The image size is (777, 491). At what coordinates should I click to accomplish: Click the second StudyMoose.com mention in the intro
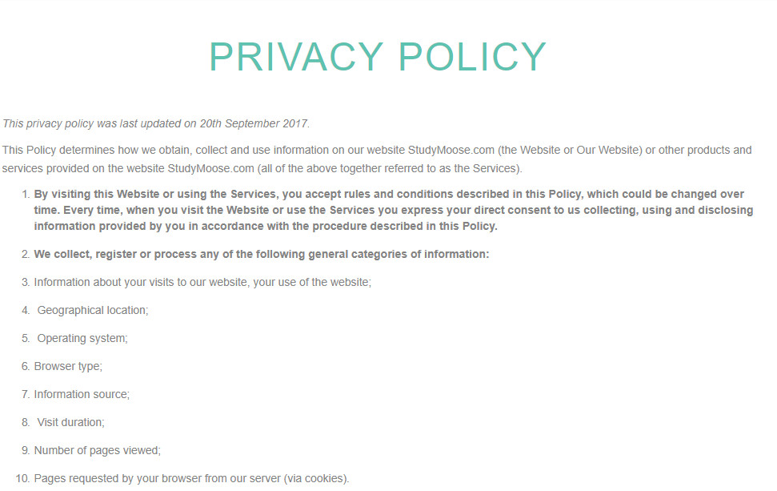[210, 169]
